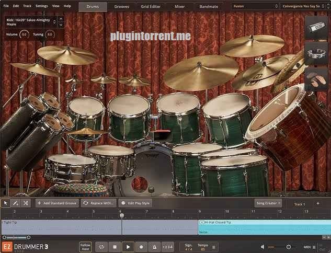The height and width of the screenshot is (253, 331).
Task: Click the Volume knob
Action: point(24,34)
